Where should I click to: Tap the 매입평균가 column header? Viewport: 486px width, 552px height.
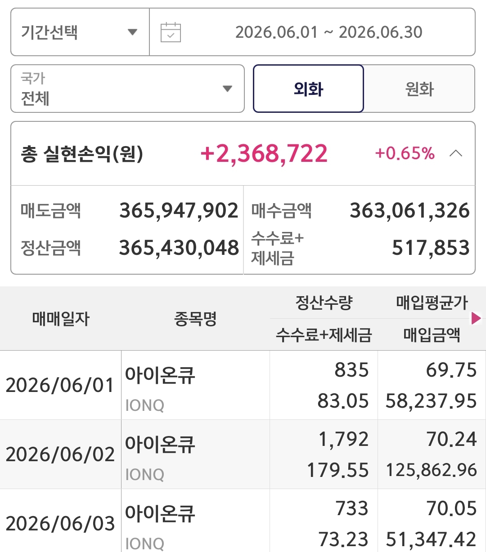tap(432, 303)
